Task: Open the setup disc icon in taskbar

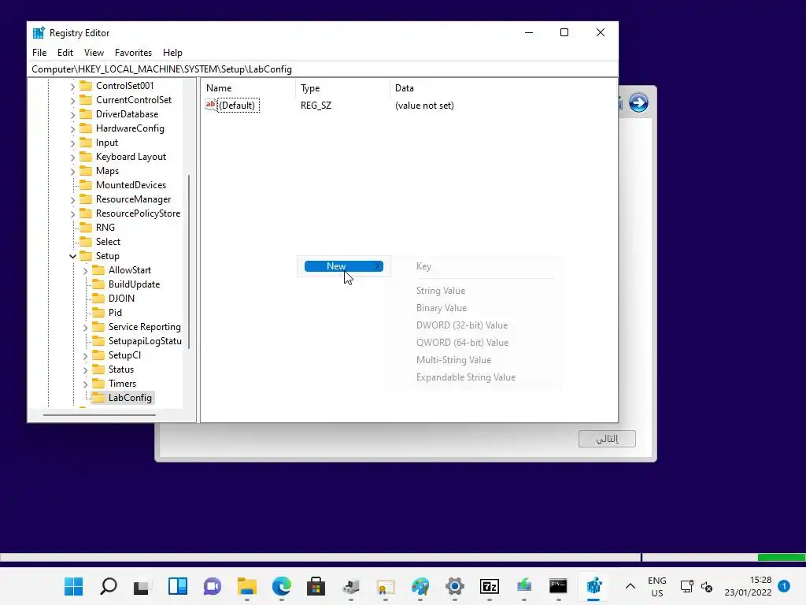Action: [x=351, y=586]
